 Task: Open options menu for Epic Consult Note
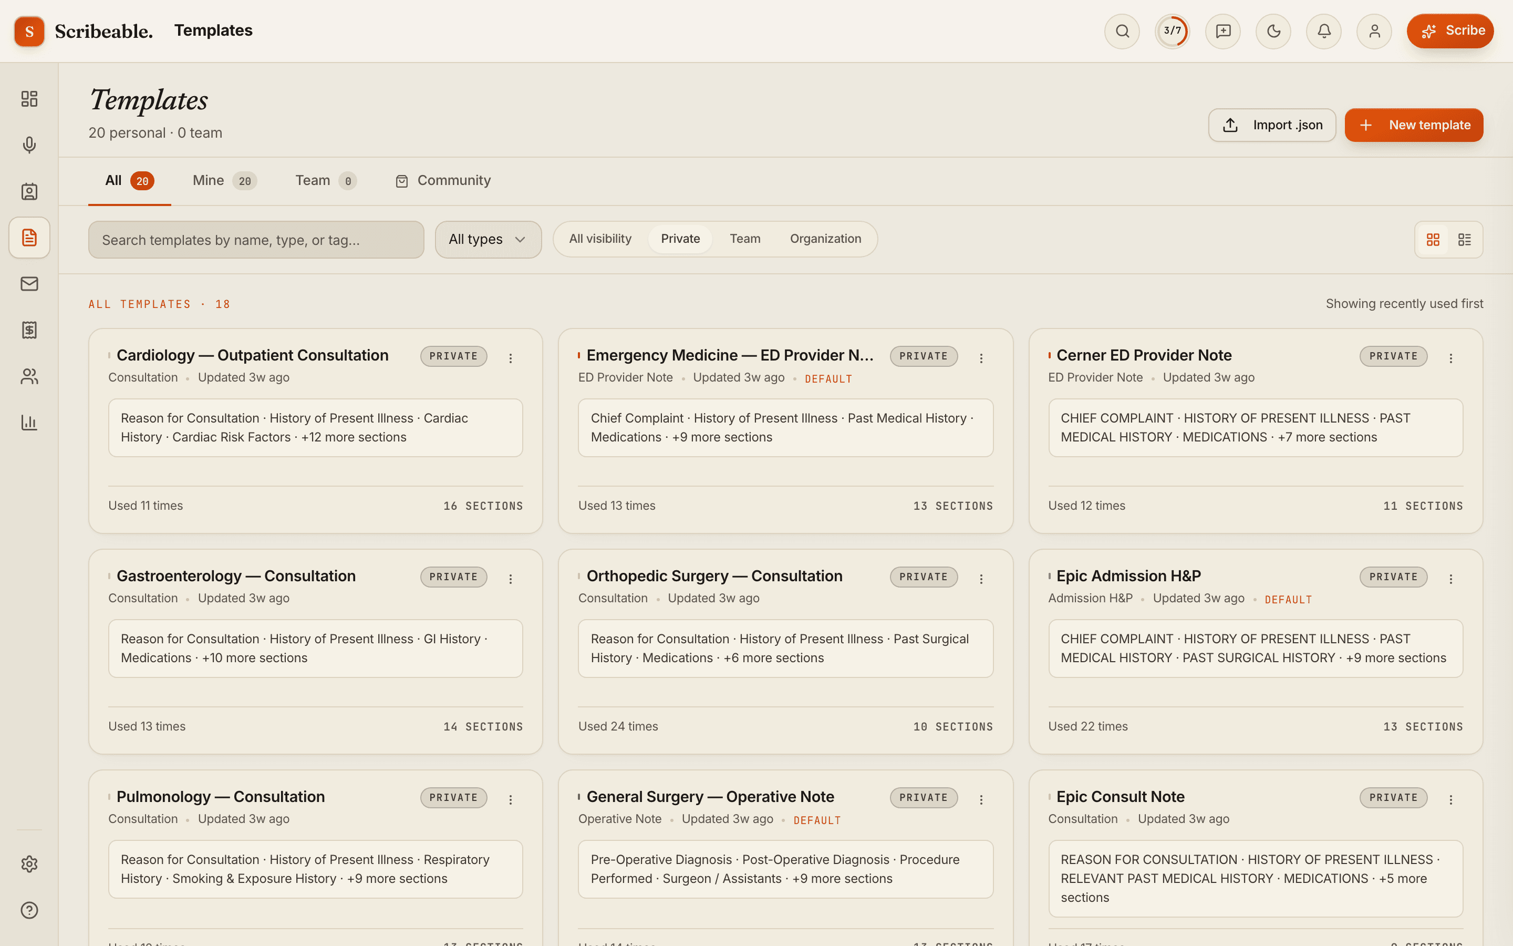tap(1451, 800)
